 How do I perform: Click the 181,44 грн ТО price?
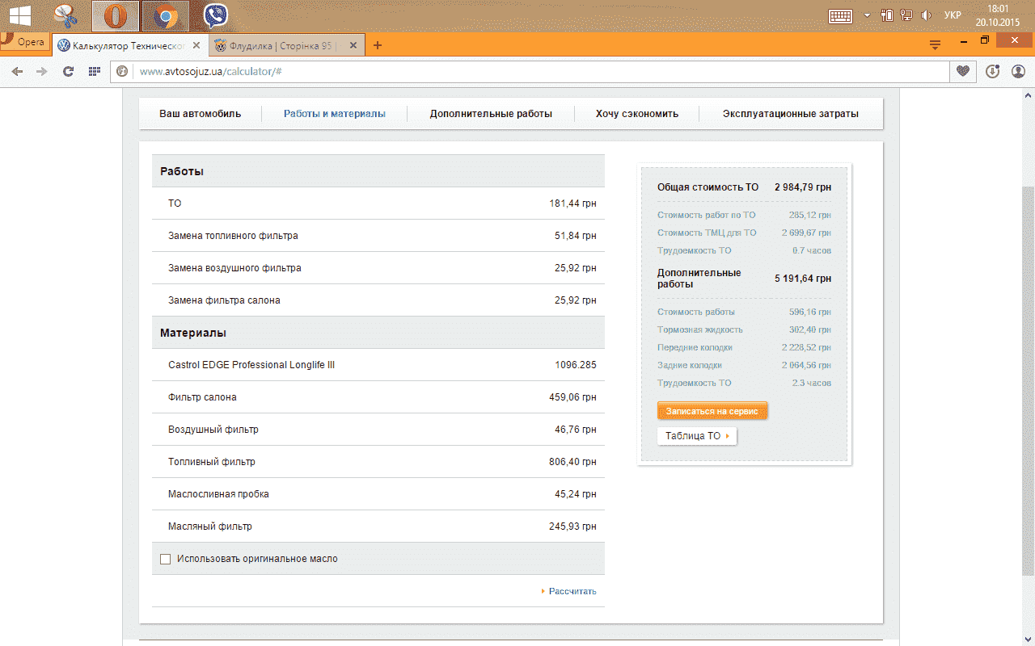click(572, 203)
